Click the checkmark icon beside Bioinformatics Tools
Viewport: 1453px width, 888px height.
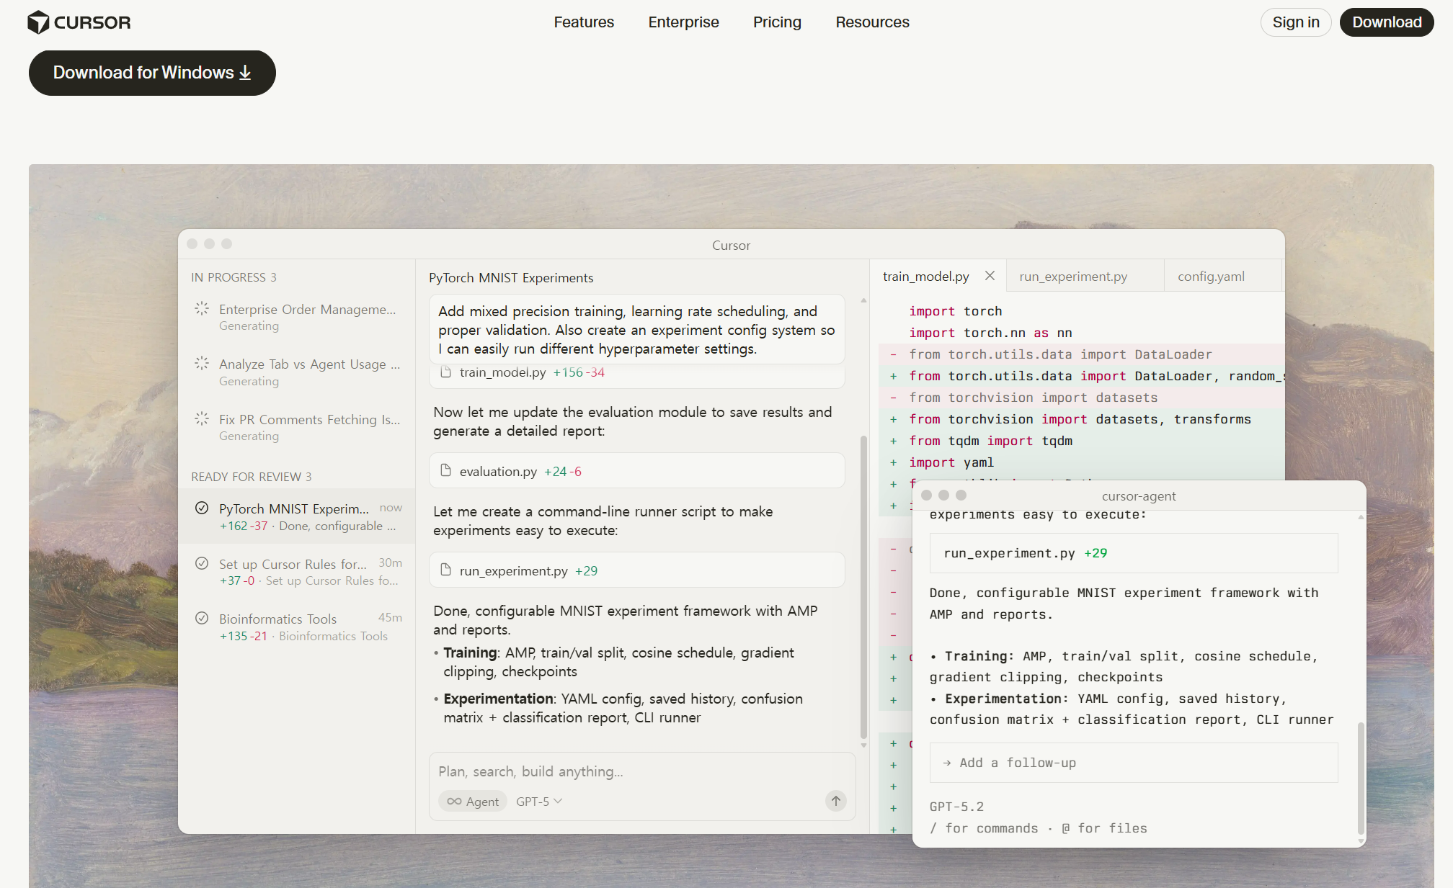pyautogui.click(x=202, y=618)
